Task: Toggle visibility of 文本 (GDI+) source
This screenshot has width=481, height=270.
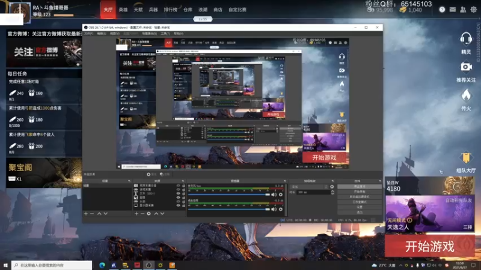Action: 178,193
